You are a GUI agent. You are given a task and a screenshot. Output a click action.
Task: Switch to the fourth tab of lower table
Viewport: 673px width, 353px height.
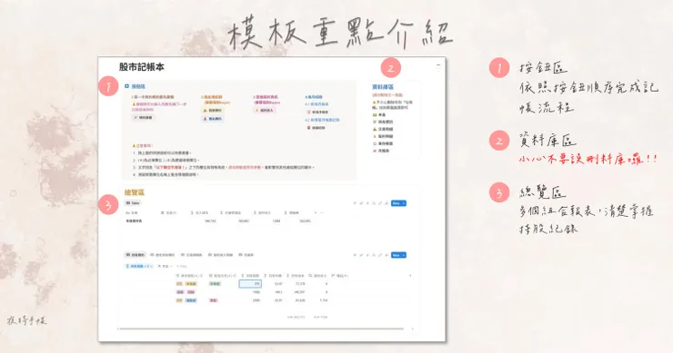(221, 255)
